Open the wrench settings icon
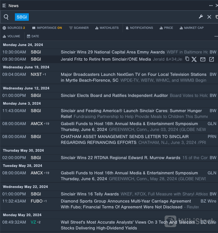Viewport: 218px width, 233px height. (x=201, y=17)
